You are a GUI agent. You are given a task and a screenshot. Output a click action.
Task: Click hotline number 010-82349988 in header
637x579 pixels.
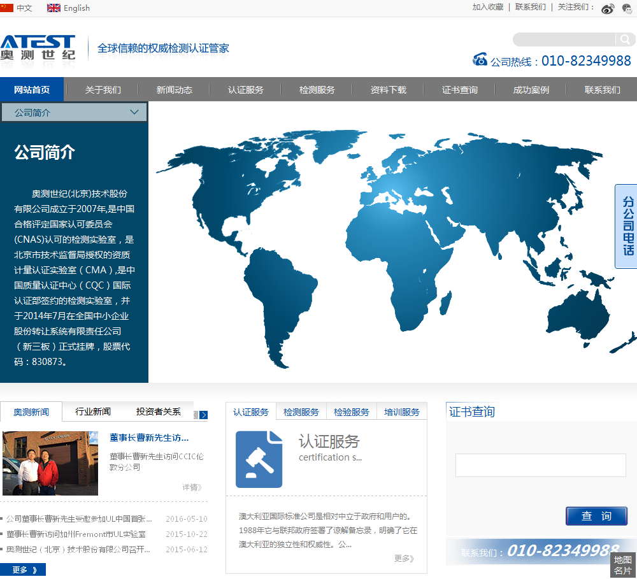(x=586, y=61)
